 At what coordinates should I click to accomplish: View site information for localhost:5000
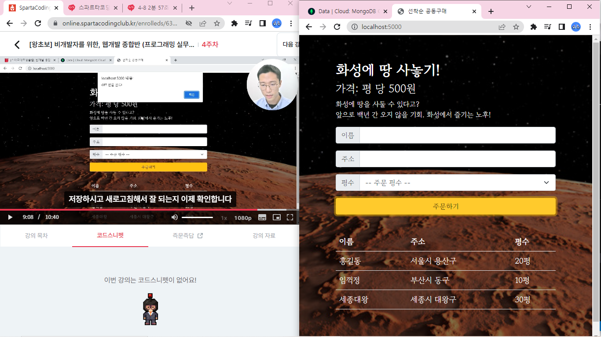pyautogui.click(x=354, y=27)
